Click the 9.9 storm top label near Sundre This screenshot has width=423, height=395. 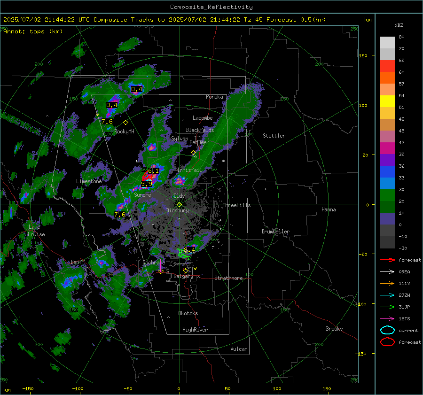(147, 184)
